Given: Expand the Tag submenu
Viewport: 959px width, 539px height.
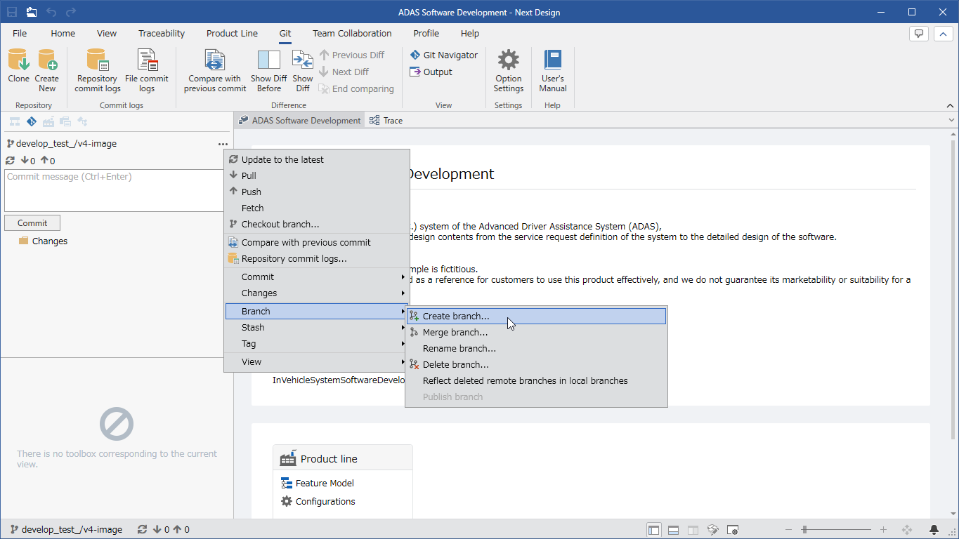Looking at the screenshot, I should pyautogui.click(x=317, y=343).
